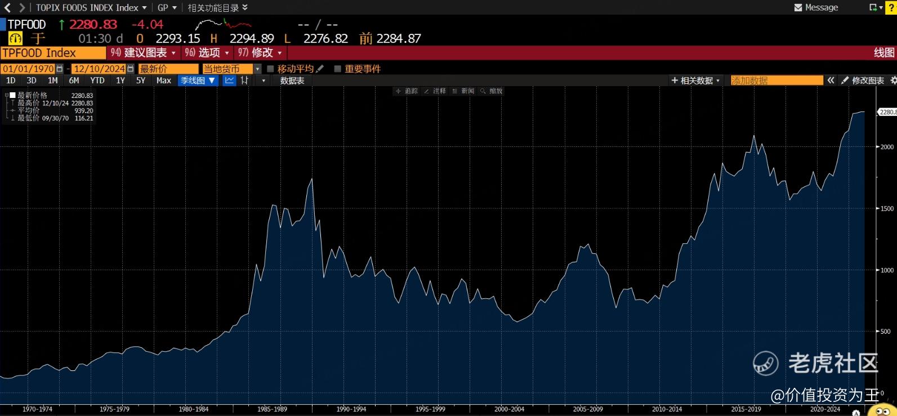Open the 97) 修改 menu

pos(260,53)
